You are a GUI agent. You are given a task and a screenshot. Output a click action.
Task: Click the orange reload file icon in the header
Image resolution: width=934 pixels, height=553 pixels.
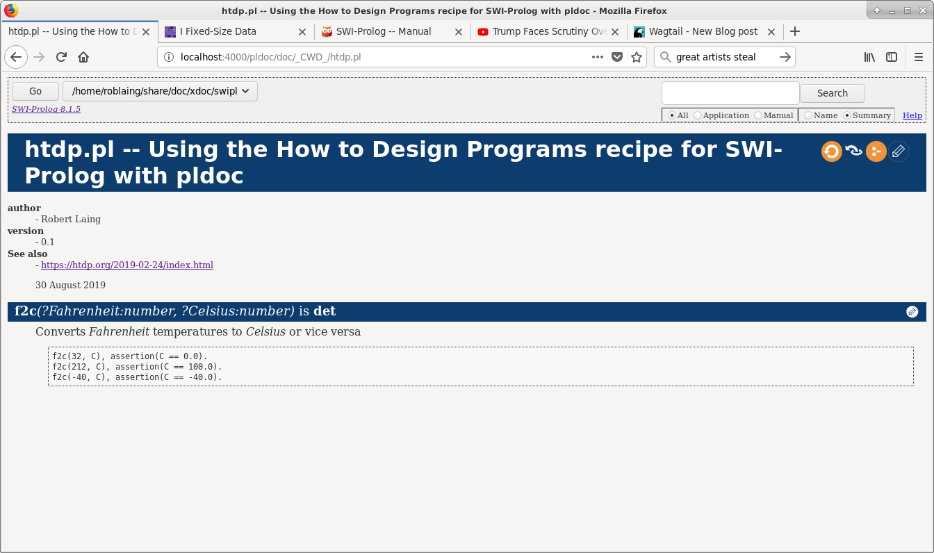tap(832, 151)
